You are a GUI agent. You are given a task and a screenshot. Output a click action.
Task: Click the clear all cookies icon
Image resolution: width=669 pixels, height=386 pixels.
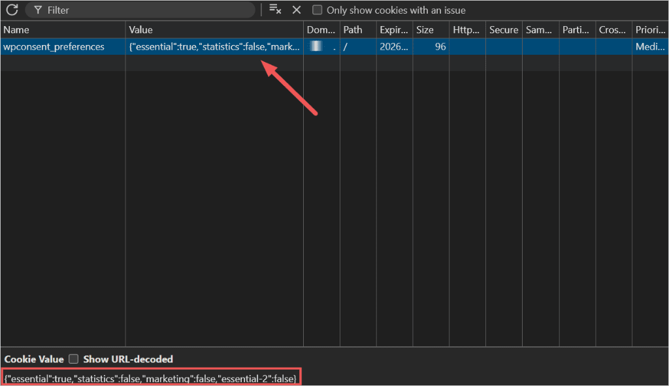[x=275, y=9]
